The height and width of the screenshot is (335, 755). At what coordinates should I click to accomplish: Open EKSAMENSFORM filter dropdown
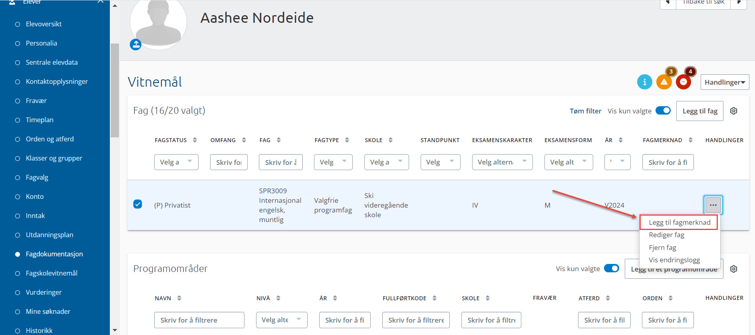tap(568, 162)
